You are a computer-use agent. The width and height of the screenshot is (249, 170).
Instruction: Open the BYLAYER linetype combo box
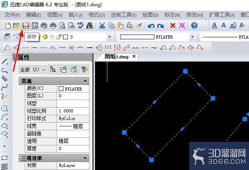coord(225,37)
